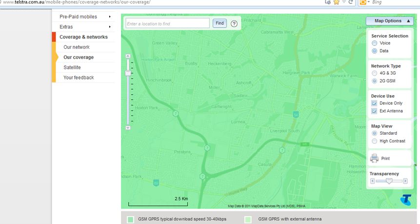Click the zoom out arrow below zoom slider

[128, 128]
